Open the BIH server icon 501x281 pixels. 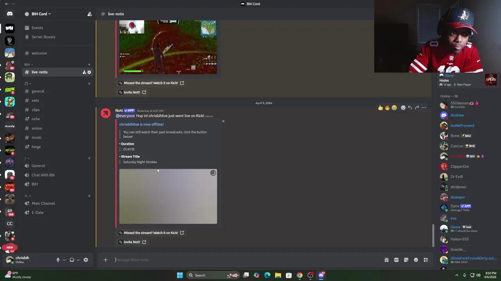[10, 28]
